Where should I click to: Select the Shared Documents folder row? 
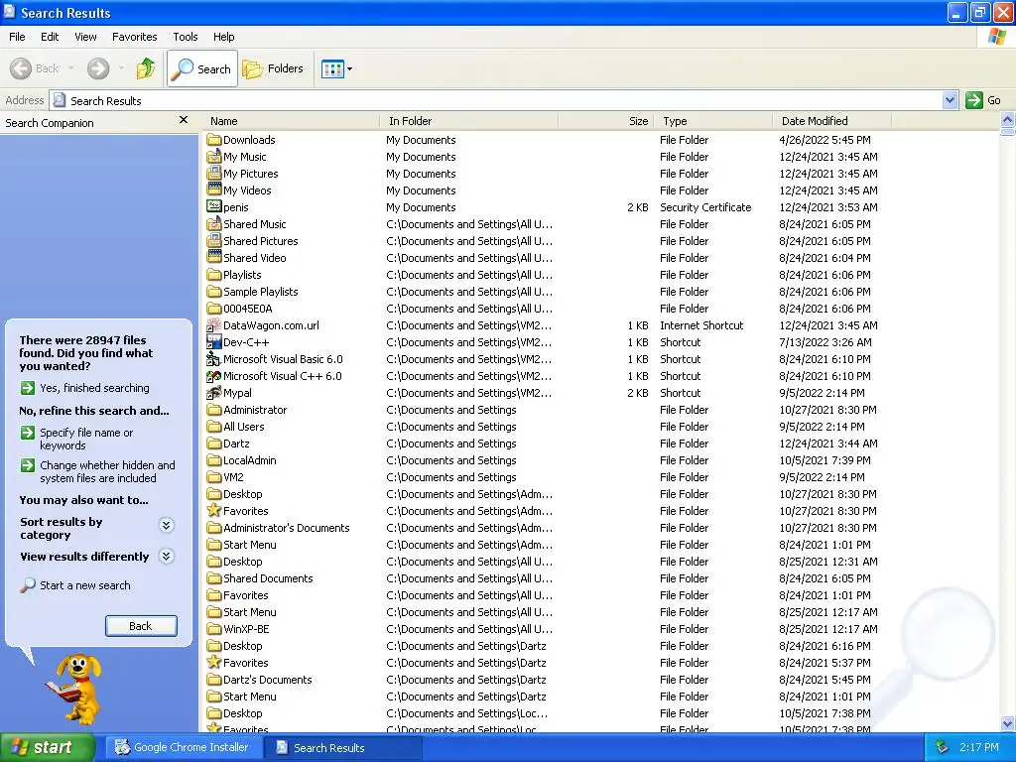point(549,578)
